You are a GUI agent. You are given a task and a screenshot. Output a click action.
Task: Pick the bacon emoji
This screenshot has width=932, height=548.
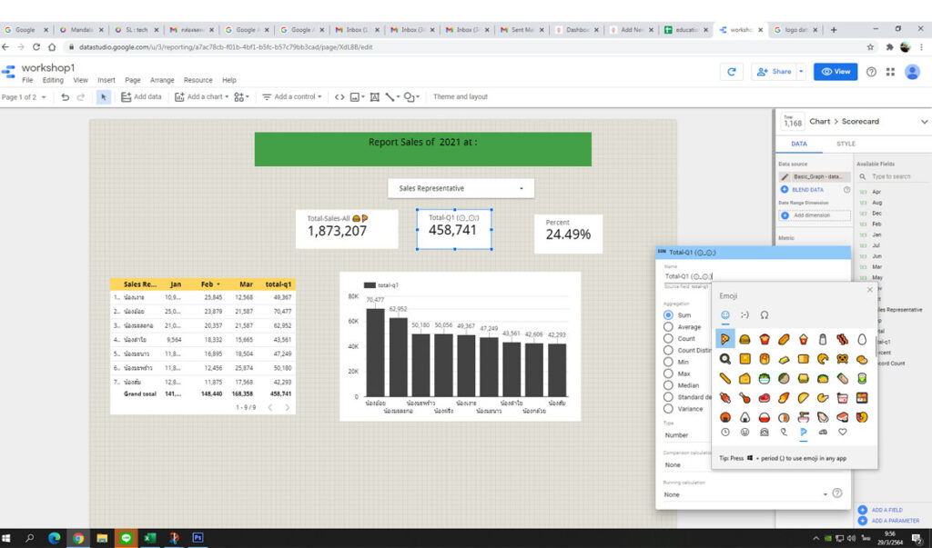coord(842,340)
